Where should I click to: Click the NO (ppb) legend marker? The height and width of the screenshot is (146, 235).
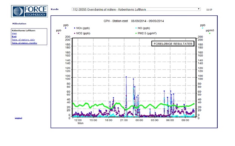tap(136, 28)
